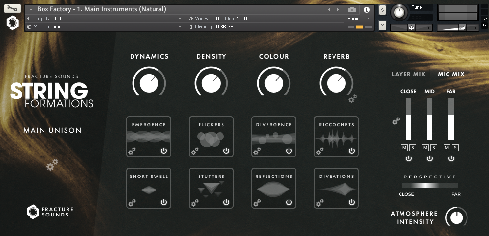Switch to the Layer Mix tab
The height and width of the screenshot is (236, 489).
408,74
